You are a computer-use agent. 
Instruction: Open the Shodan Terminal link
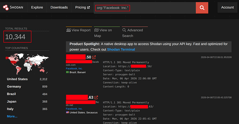121,50
